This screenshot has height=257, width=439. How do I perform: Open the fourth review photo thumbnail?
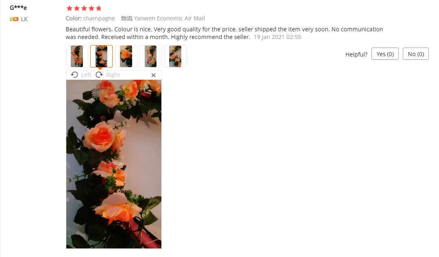pos(151,56)
